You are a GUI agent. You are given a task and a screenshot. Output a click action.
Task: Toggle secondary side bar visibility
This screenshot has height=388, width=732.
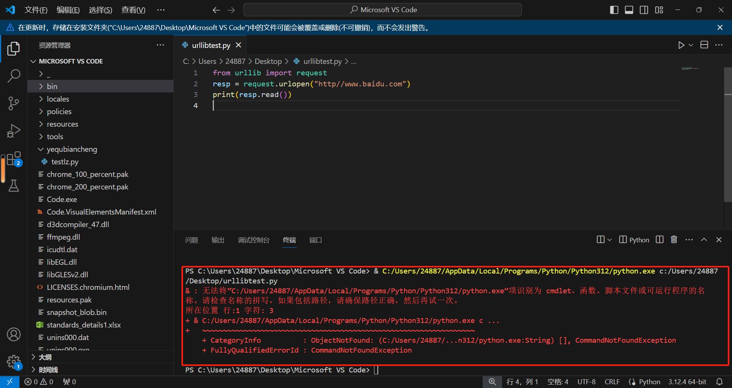pos(644,10)
